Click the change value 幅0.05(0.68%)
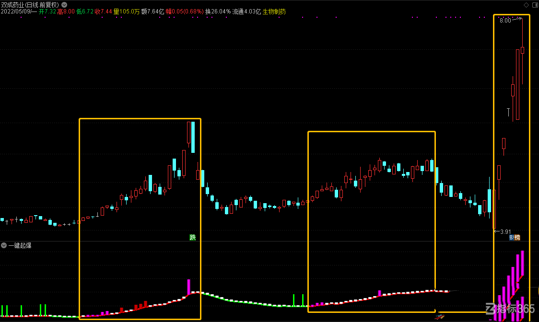The height and width of the screenshot is (322, 539). tap(185, 11)
